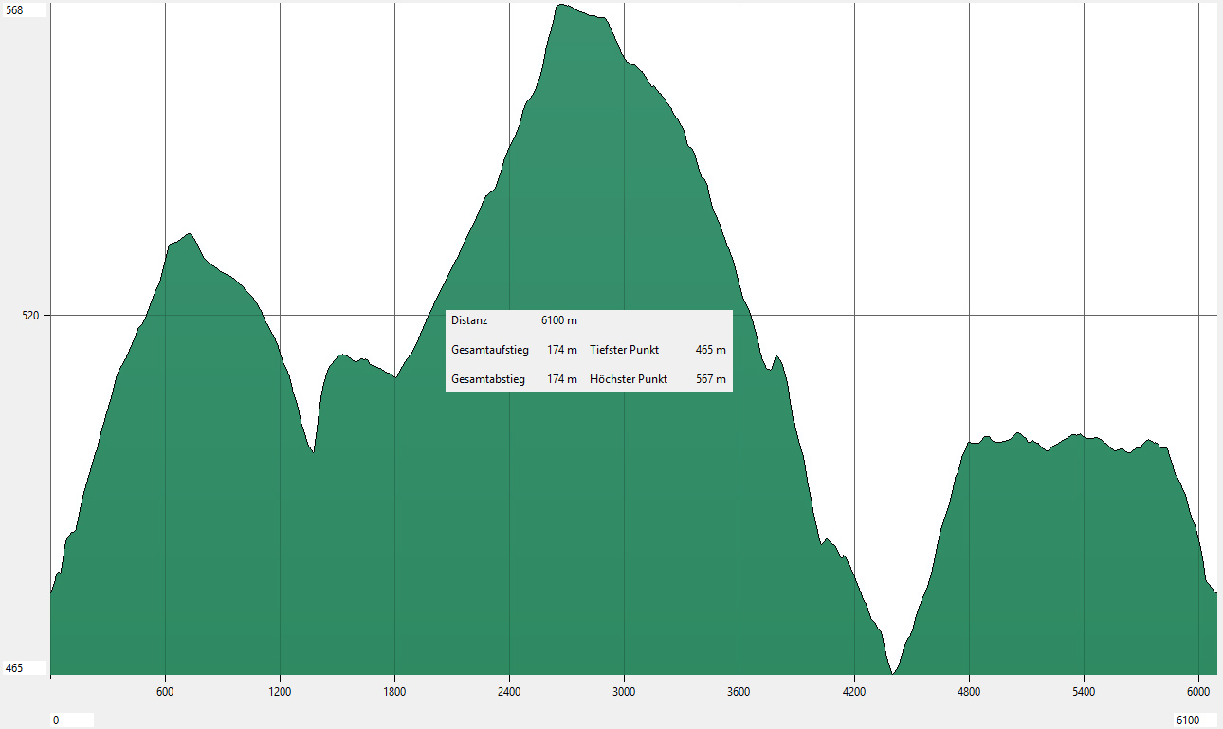The height and width of the screenshot is (729, 1223).
Task: Select the 600 x-axis tick label
Action: pyautogui.click(x=165, y=691)
